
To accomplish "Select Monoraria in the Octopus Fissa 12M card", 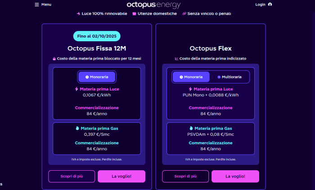I will [x=97, y=77].
